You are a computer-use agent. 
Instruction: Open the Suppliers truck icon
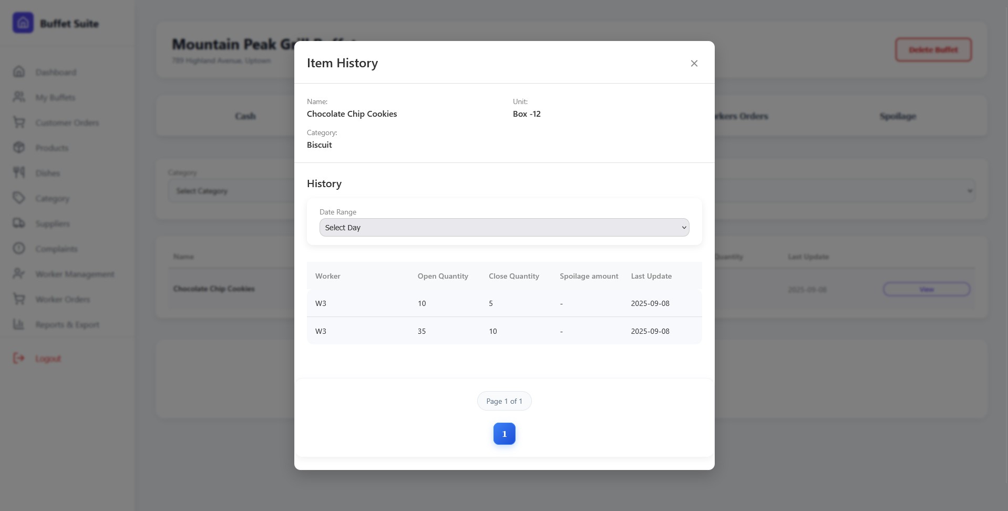pyautogui.click(x=19, y=223)
